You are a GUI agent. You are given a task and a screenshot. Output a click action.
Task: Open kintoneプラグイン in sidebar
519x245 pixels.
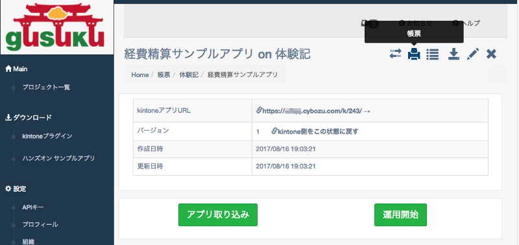click(47, 136)
